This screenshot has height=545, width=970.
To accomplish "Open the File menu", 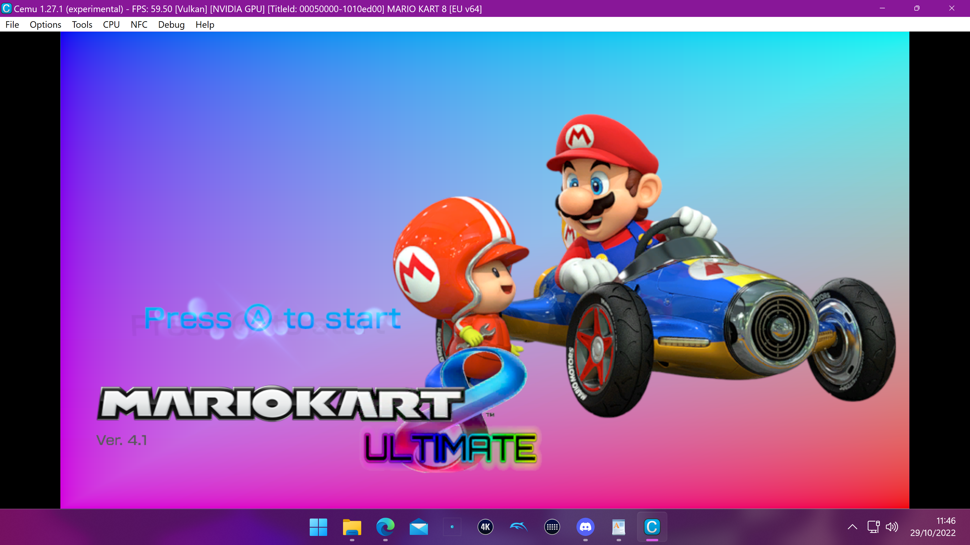I will pos(12,24).
